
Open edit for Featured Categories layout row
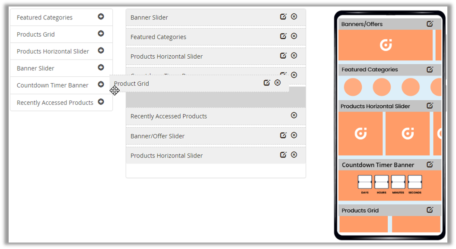click(x=283, y=36)
